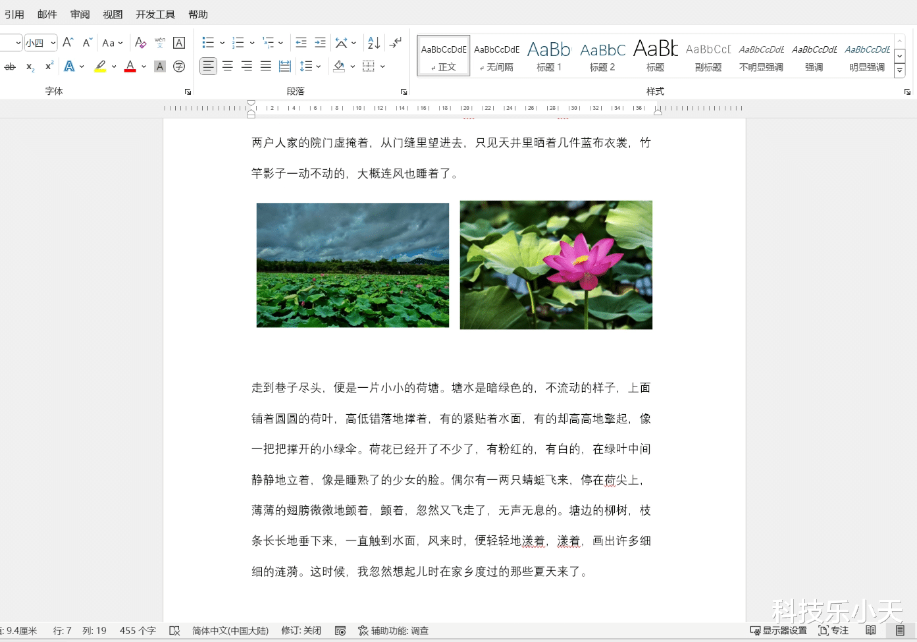Viewport: 917px width, 642px height.
Task: Open Styles pane launcher
Action: tap(907, 92)
